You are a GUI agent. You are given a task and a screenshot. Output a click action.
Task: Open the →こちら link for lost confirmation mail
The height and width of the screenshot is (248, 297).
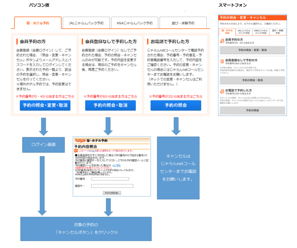pyautogui.click(x=116, y=165)
